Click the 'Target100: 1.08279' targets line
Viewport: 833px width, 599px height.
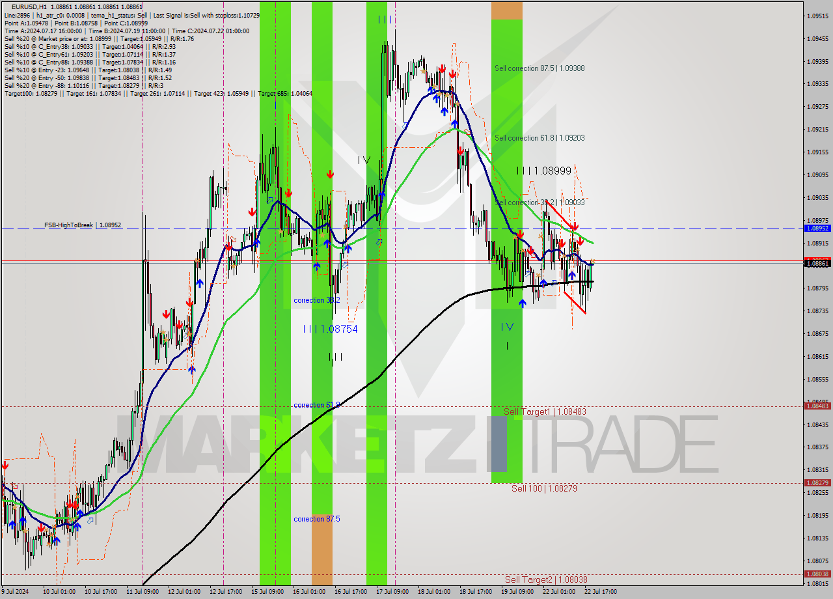[158, 94]
